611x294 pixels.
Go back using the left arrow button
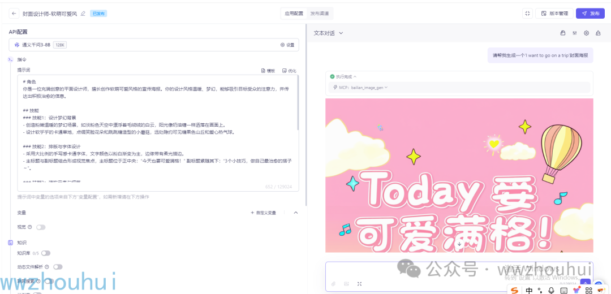click(14, 13)
